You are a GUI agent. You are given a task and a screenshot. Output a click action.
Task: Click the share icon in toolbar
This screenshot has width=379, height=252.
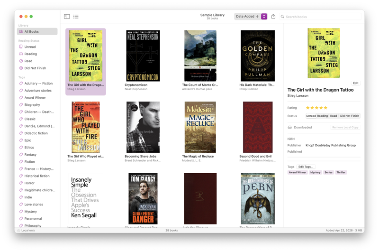tap(273, 17)
